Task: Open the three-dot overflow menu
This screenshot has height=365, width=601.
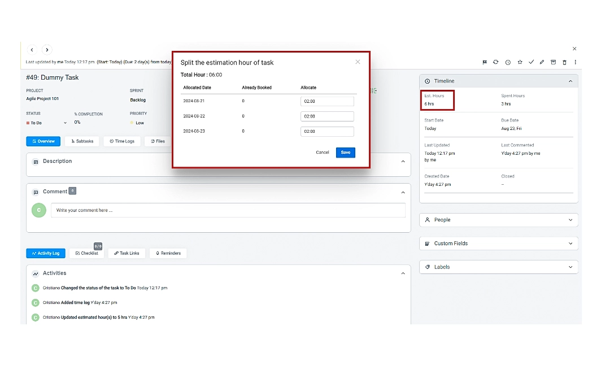Action: 576,62
